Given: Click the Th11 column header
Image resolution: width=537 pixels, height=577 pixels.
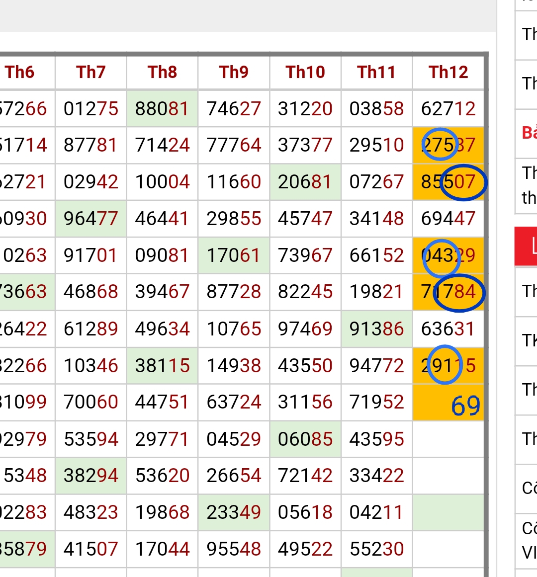Looking at the screenshot, I should click(x=376, y=73).
